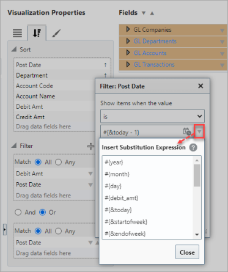Click the calendar date picker icon

(187, 131)
